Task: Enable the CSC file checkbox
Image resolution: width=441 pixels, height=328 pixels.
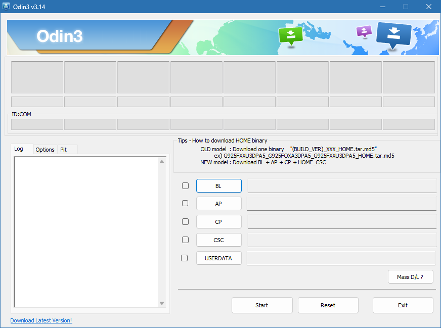Action: 185,240
